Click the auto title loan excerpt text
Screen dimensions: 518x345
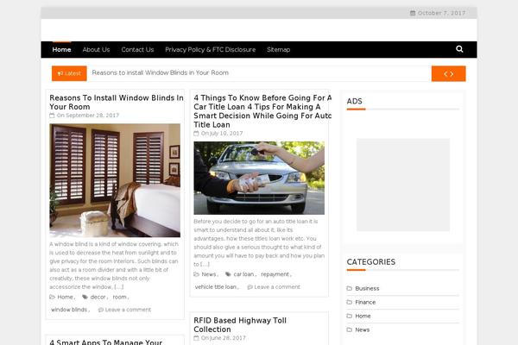259,242
